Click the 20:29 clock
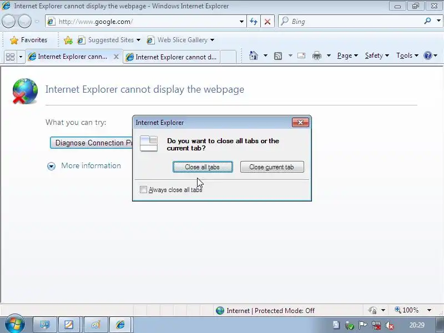The width and height of the screenshot is (444, 333). pyautogui.click(x=417, y=325)
